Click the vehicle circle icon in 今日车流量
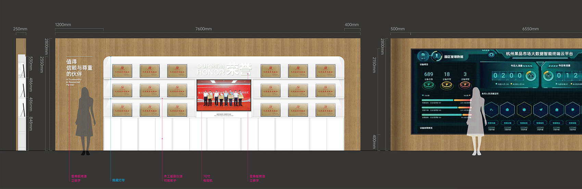This screenshot has width=582, height=189. click(x=548, y=75)
